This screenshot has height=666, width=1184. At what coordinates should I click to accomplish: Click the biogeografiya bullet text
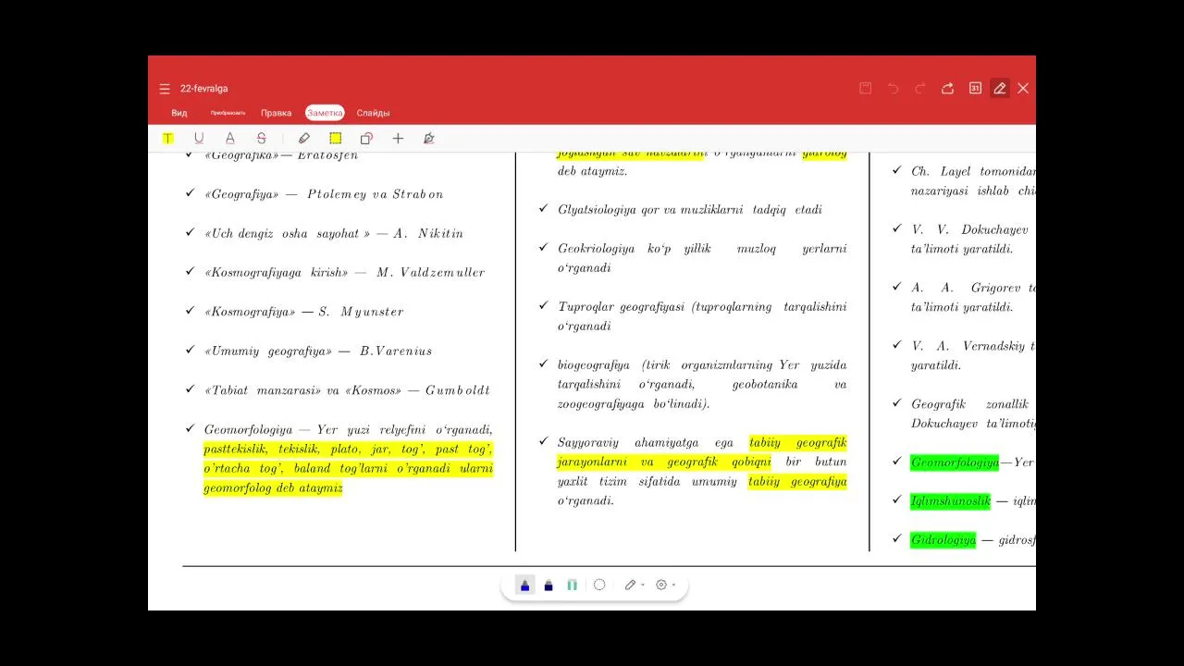702,384
